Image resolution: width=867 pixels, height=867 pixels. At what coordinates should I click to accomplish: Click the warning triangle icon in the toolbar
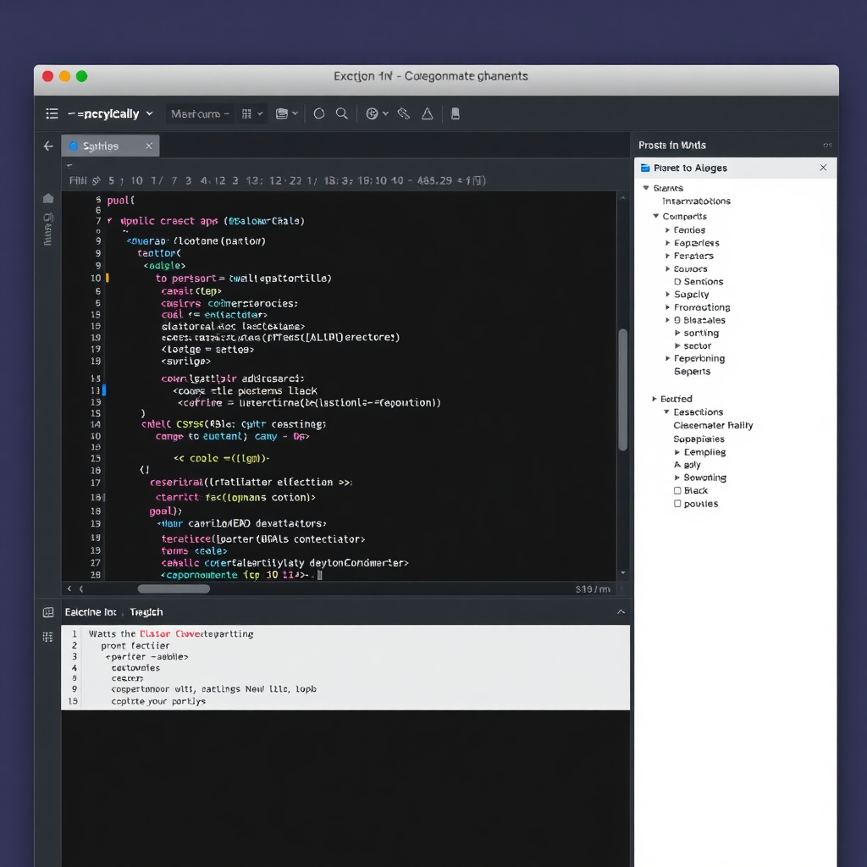(428, 113)
